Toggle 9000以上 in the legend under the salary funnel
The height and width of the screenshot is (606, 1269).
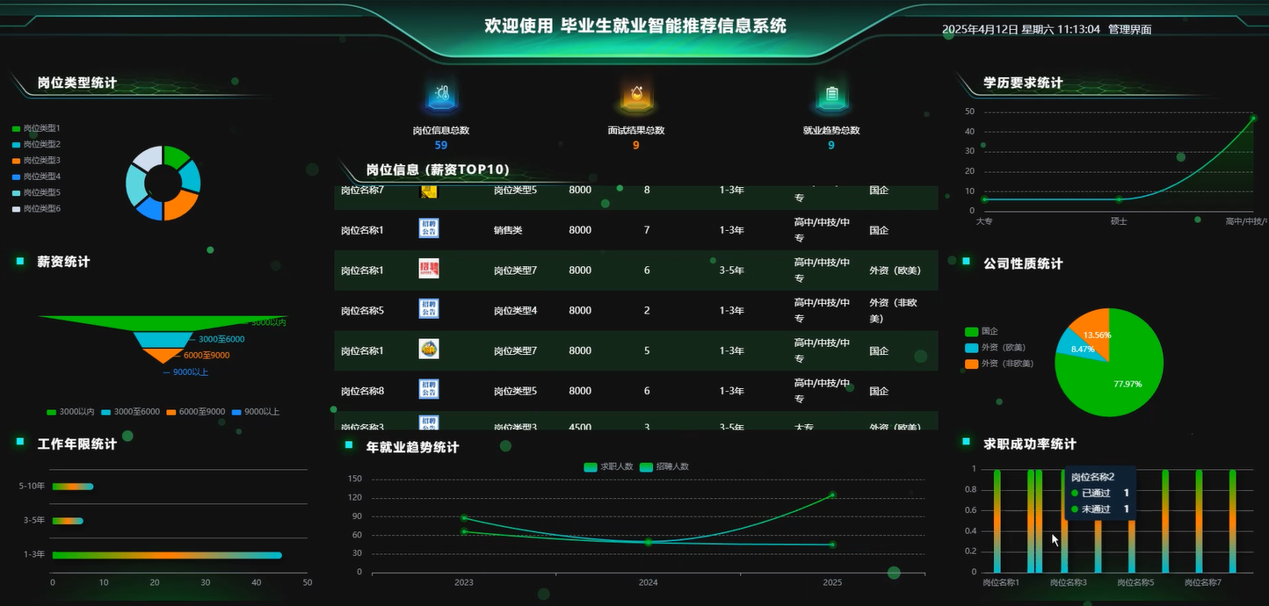[x=255, y=411]
